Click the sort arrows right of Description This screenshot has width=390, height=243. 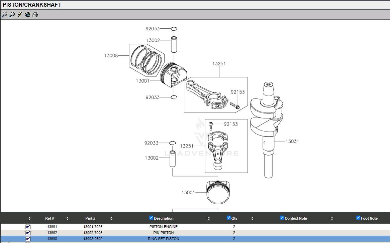(x=209, y=219)
